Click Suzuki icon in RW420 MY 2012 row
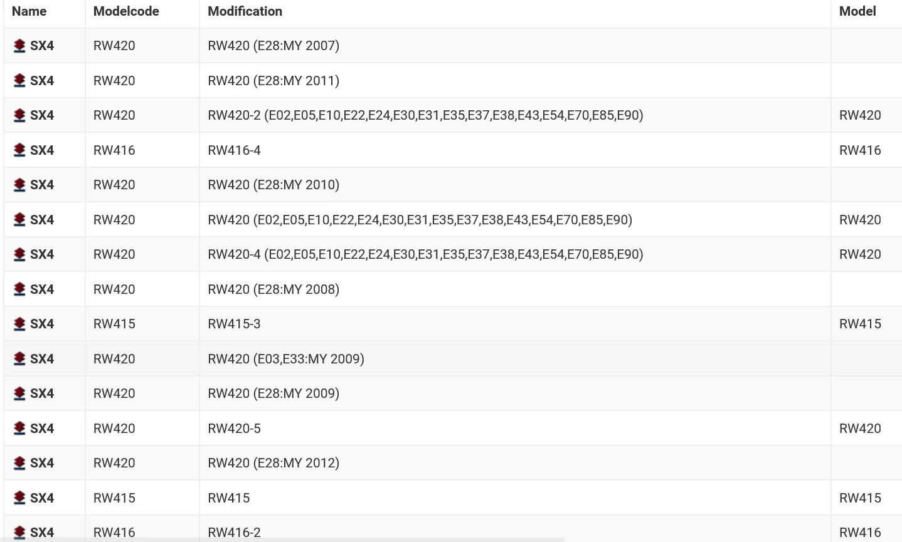The width and height of the screenshot is (902, 542). click(x=19, y=463)
